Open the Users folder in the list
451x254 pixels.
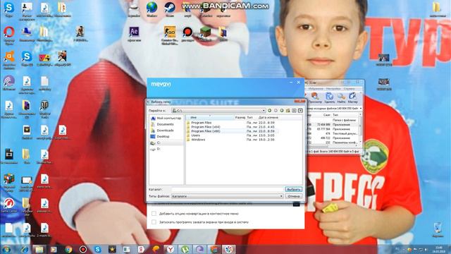195,135
